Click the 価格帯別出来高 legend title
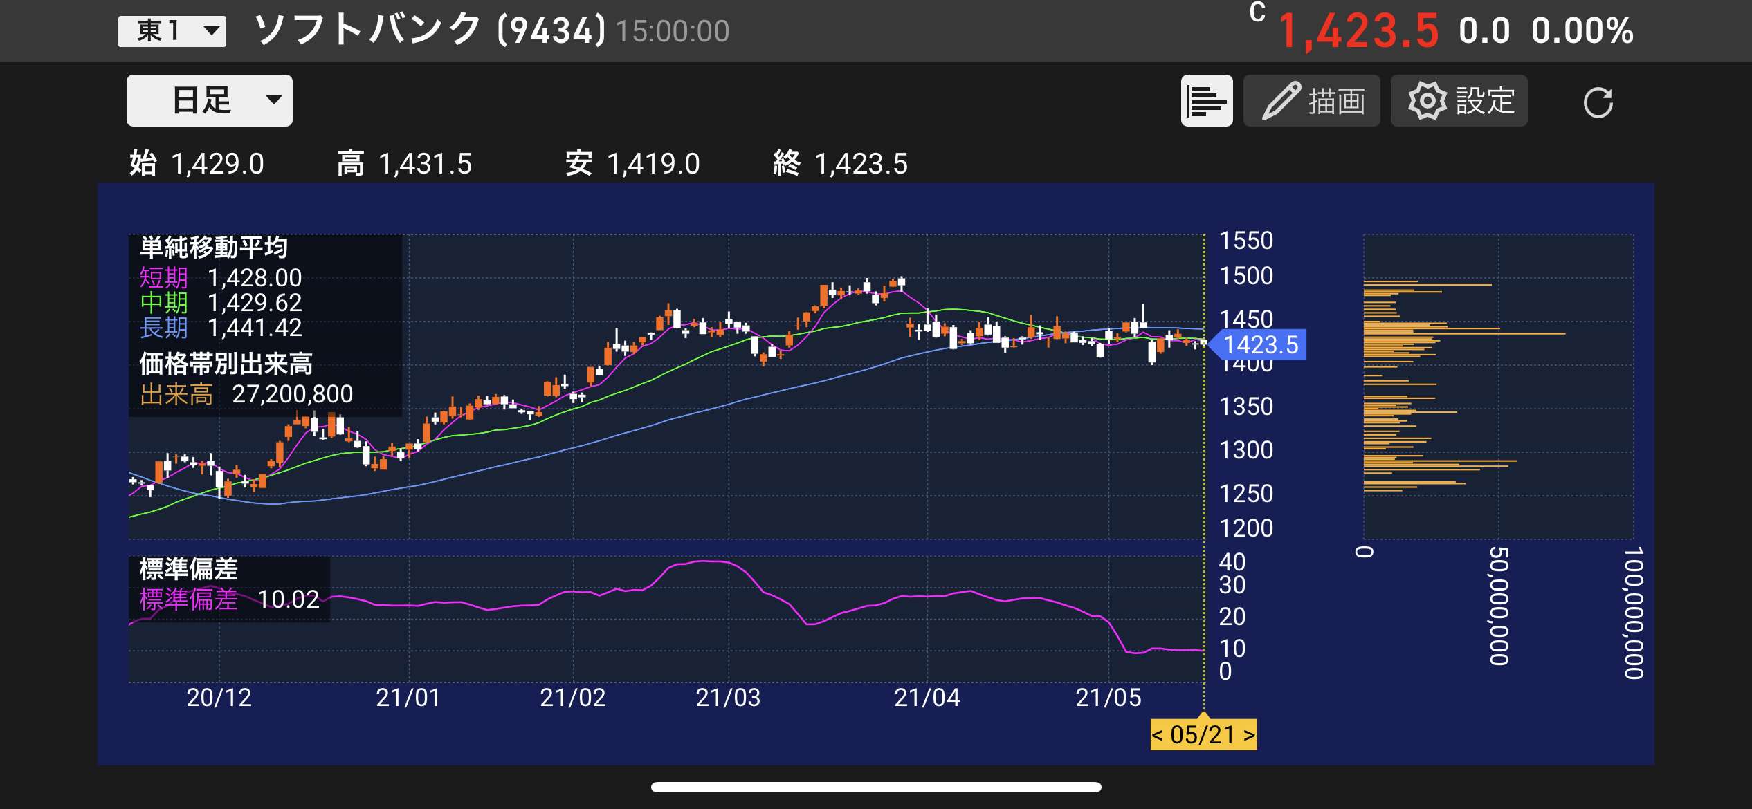 [226, 364]
